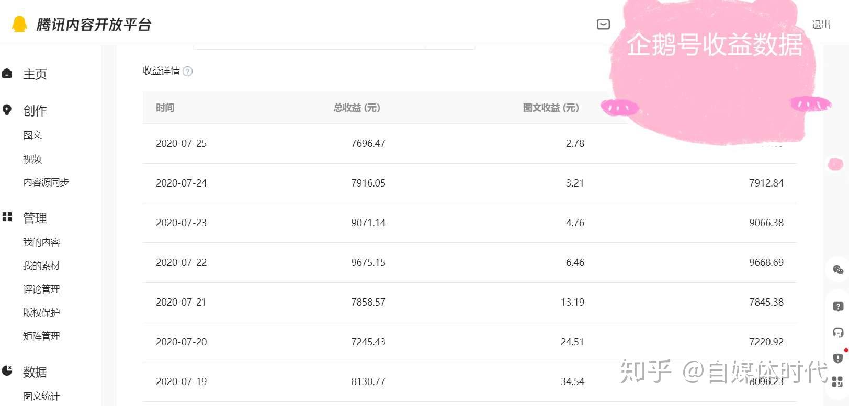Open 图文统计 under 数据
Image resolution: width=849 pixels, height=406 pixels.
tap(41, 396)
